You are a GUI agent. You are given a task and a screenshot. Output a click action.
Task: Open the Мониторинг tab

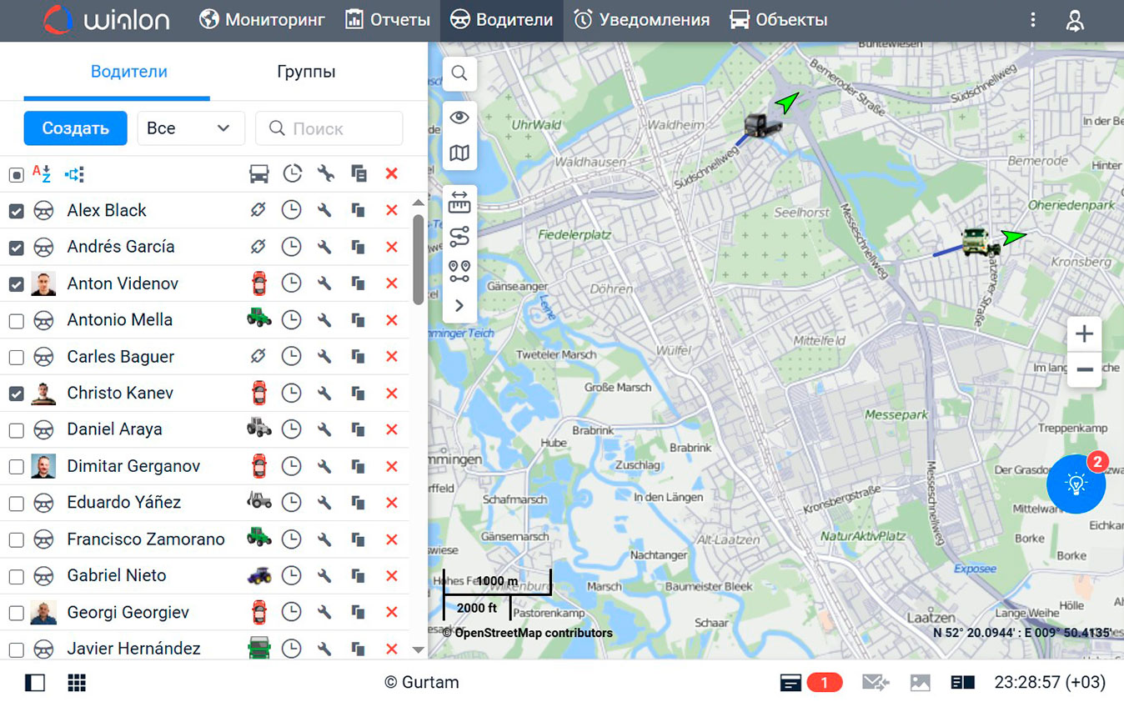click(x=263, y=20)
